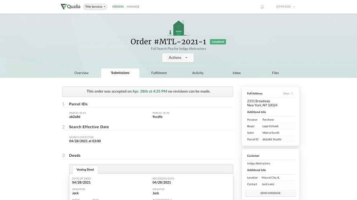Screen dimensions: 357x200
Task: Open the Inbox tab
Action: pyautogui.click(x=237, y=73)
